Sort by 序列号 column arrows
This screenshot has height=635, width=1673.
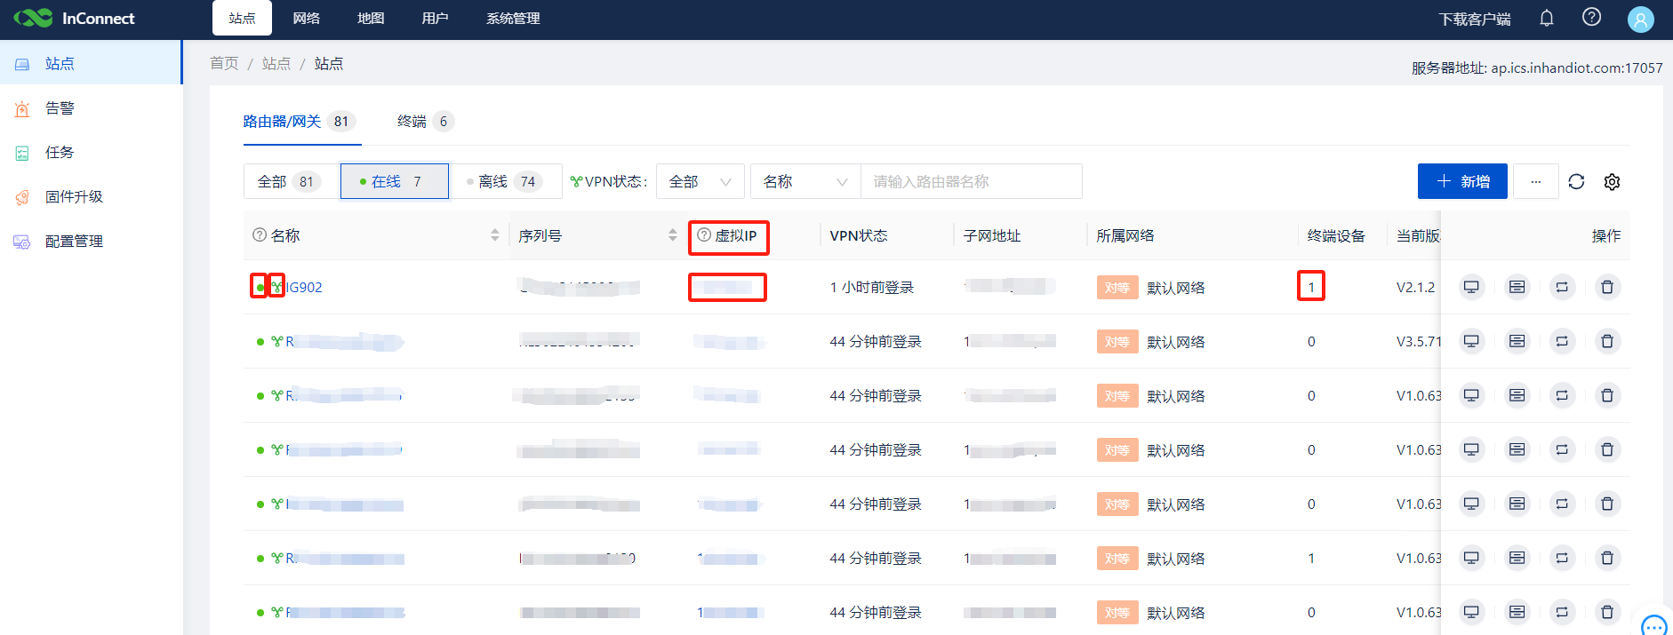672,235
